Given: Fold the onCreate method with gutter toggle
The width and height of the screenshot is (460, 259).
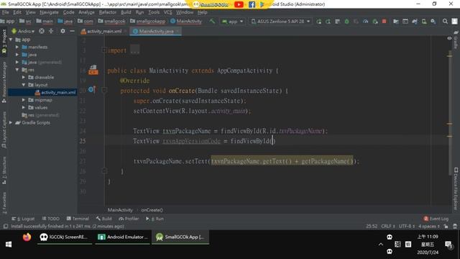Looking at the screenshot, I should tap(103, 91).
